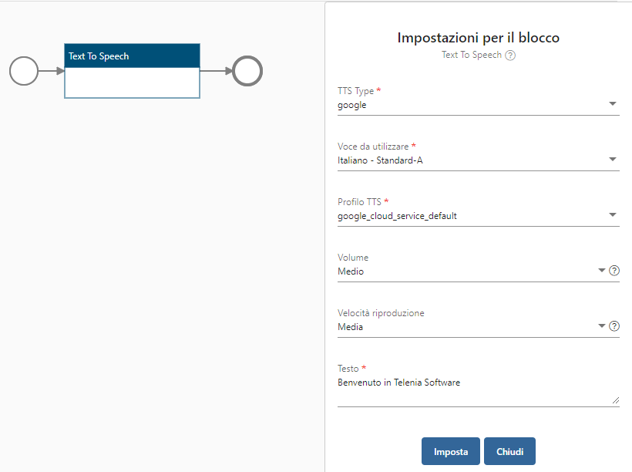Expand the Voce da utilizzare dropdown
Image resolution: width=632 pixels, height=472 pixels.
pyautogui.click(x=479, y=160)
